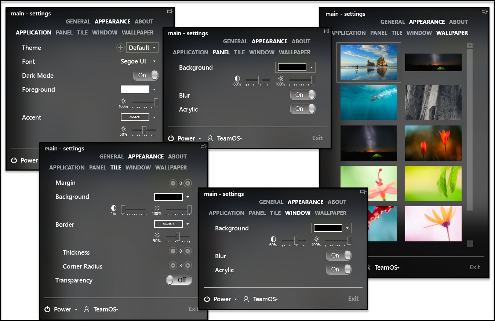Click GENERAL tab in the Window settings window
The height and width of the screenshot is (321, 495).
click(x=271, y=202)
